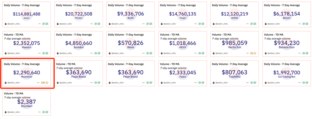Click the 2h status badge on Padre card
The image size is (312, 119).
(x=201, y=83)
